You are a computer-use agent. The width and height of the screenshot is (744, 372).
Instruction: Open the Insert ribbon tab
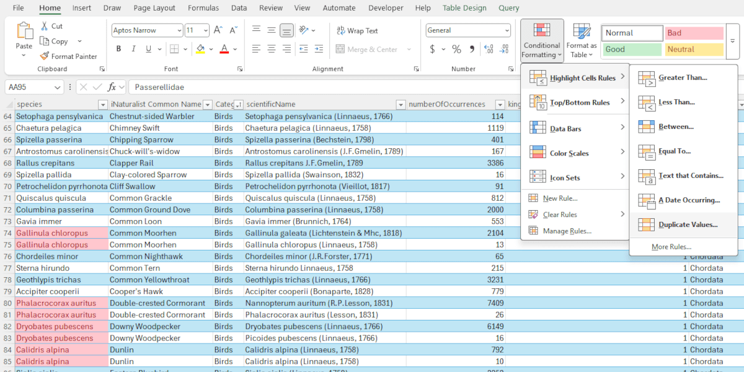click(82, 8)
